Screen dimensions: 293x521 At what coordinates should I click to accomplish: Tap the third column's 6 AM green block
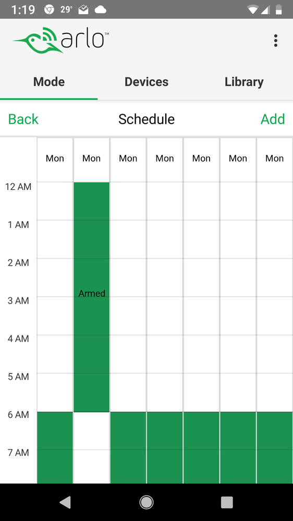point(128,447)
